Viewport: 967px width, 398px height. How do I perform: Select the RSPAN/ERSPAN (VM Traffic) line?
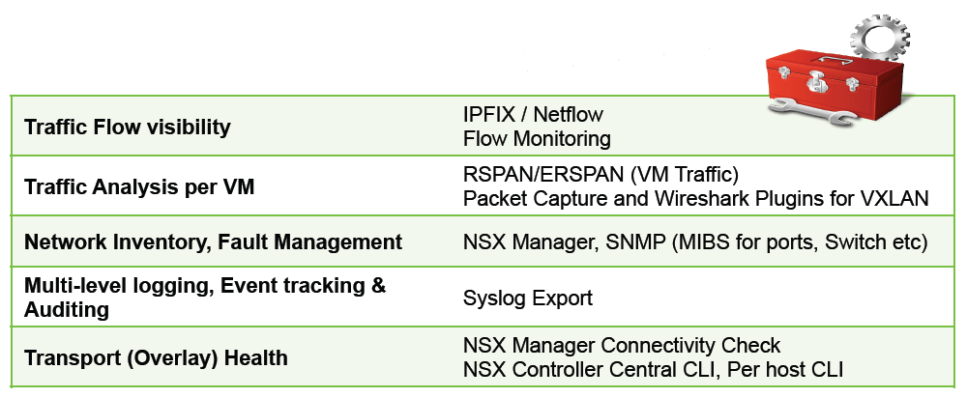pos(601,175)
